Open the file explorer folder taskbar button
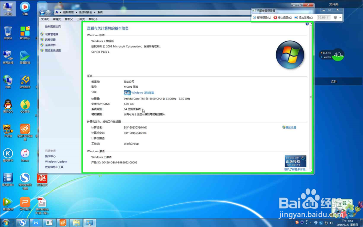363x227 pixels. click(x=76, y=223)
